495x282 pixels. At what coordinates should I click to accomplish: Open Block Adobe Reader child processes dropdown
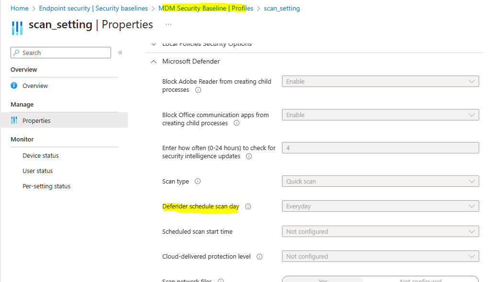(381, 81)
